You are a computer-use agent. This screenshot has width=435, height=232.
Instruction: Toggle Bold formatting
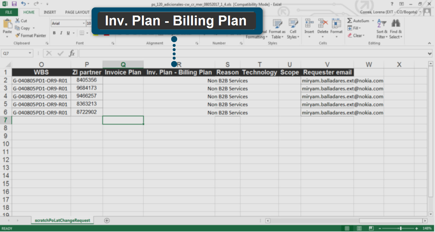point(54,33)
